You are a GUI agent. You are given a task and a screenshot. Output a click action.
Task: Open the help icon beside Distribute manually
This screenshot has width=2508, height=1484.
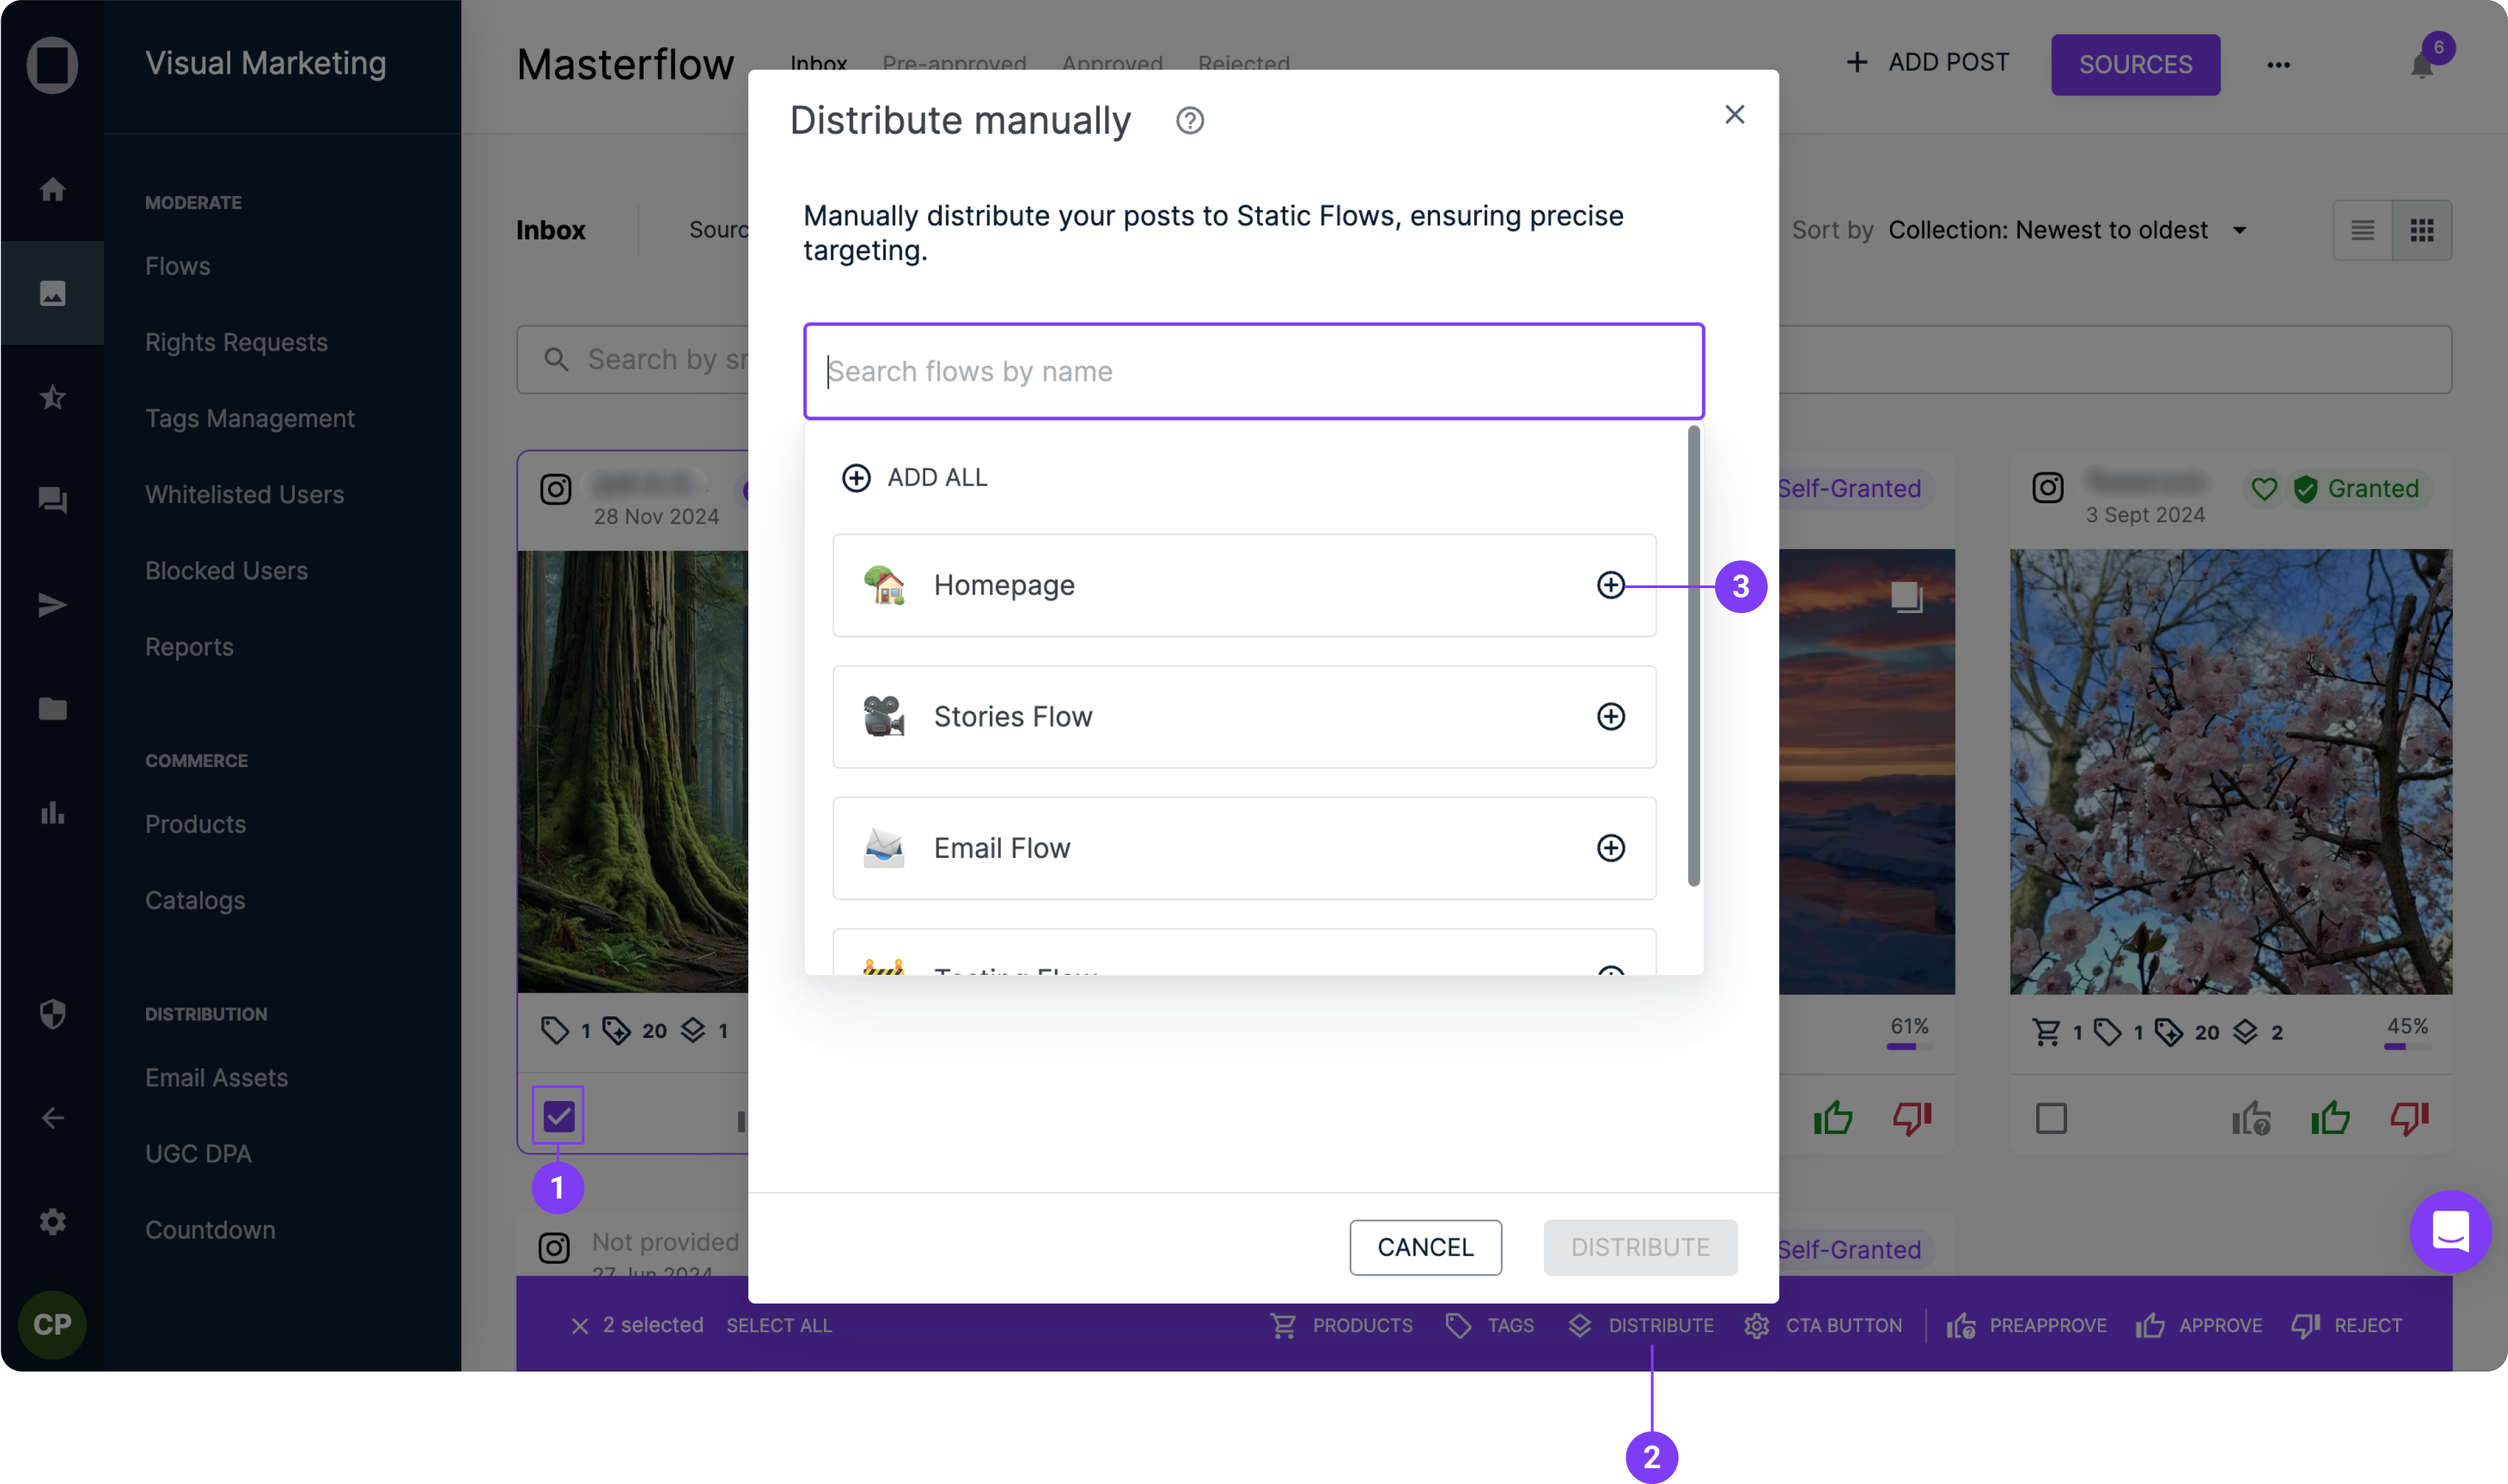point(1189,121)
